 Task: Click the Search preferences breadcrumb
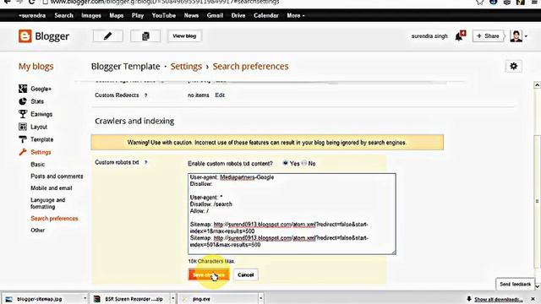click(250, 66)
